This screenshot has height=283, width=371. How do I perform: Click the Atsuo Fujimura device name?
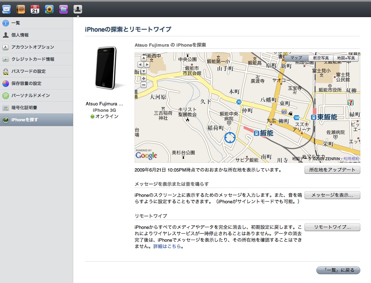point(104,104)
